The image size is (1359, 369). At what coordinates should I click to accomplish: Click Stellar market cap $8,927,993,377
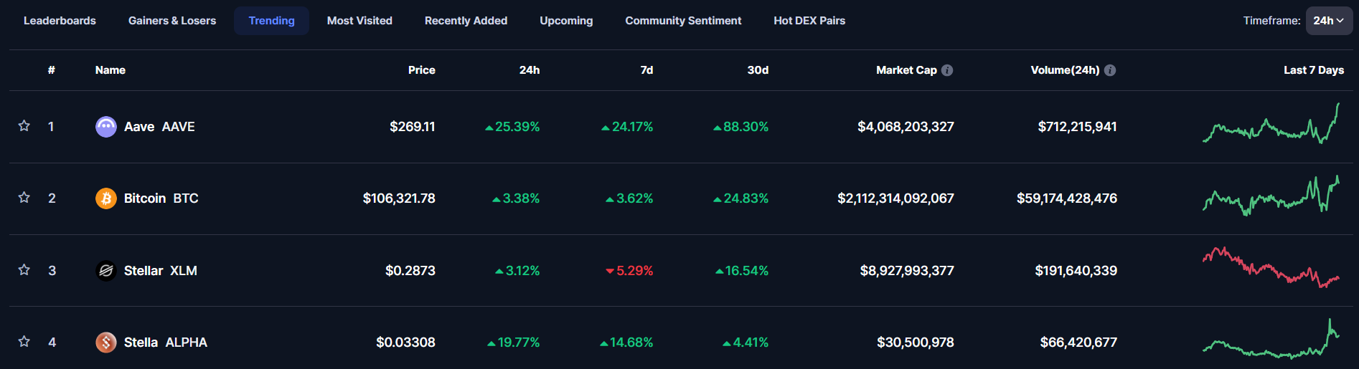(x=907, y=271)
